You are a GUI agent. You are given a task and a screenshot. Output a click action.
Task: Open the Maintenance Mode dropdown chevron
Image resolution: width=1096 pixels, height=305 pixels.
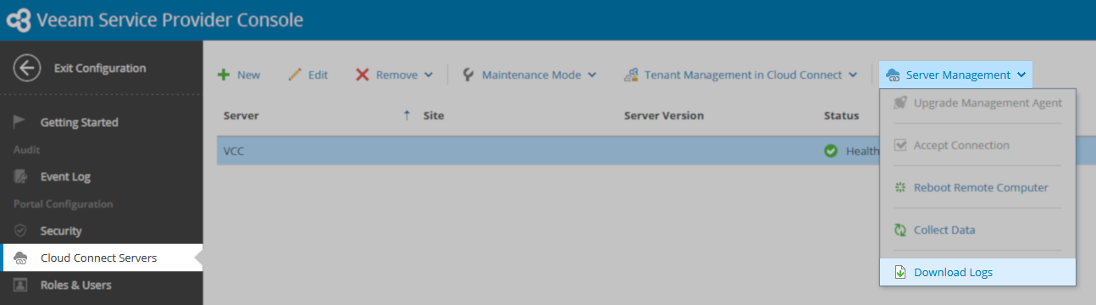point(592,75)
